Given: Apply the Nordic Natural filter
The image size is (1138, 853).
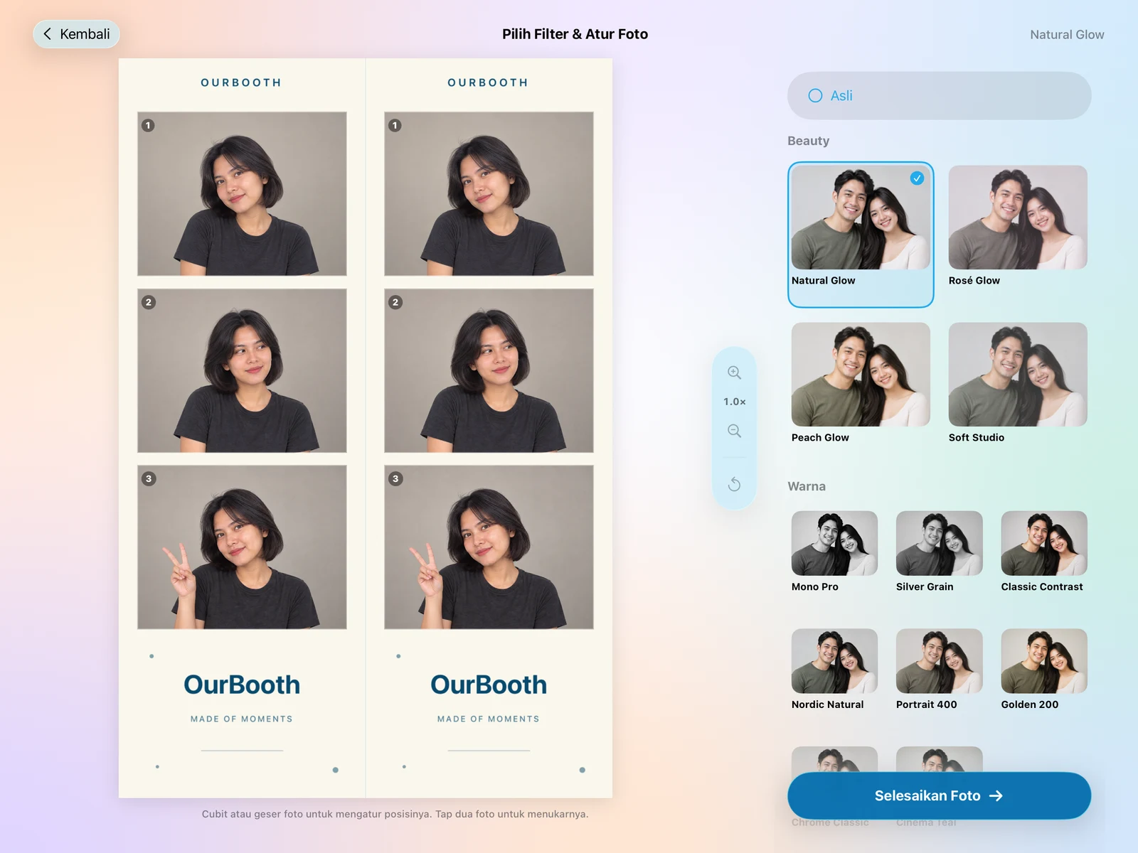Looking at the screenshot, I should 834,670.
